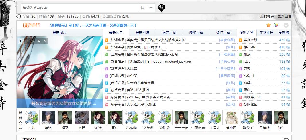Open the 帖子 search type dropdown

[147, 8]
